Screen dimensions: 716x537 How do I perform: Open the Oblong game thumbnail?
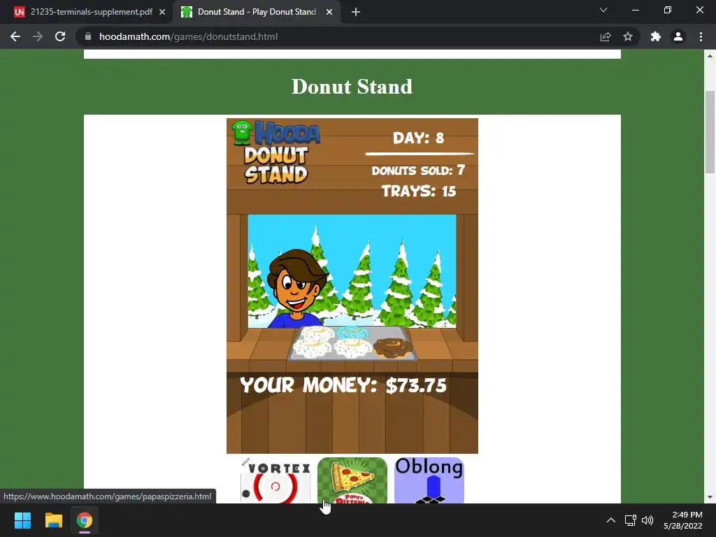coord(429,480)
